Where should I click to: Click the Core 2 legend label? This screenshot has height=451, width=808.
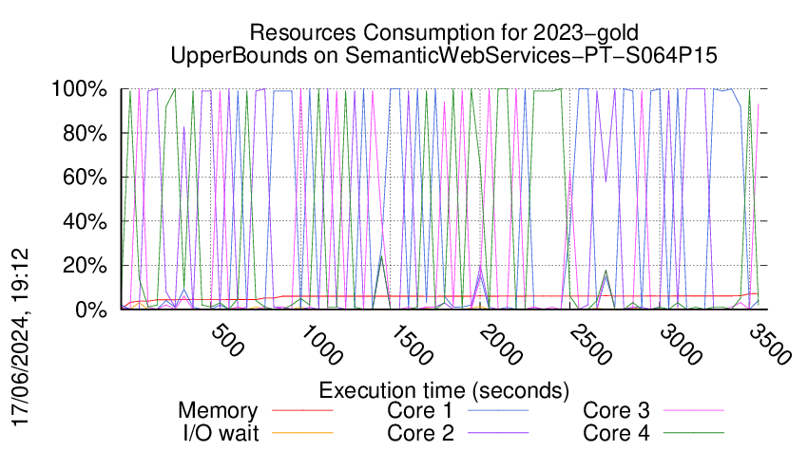click(x=420, y=433)
